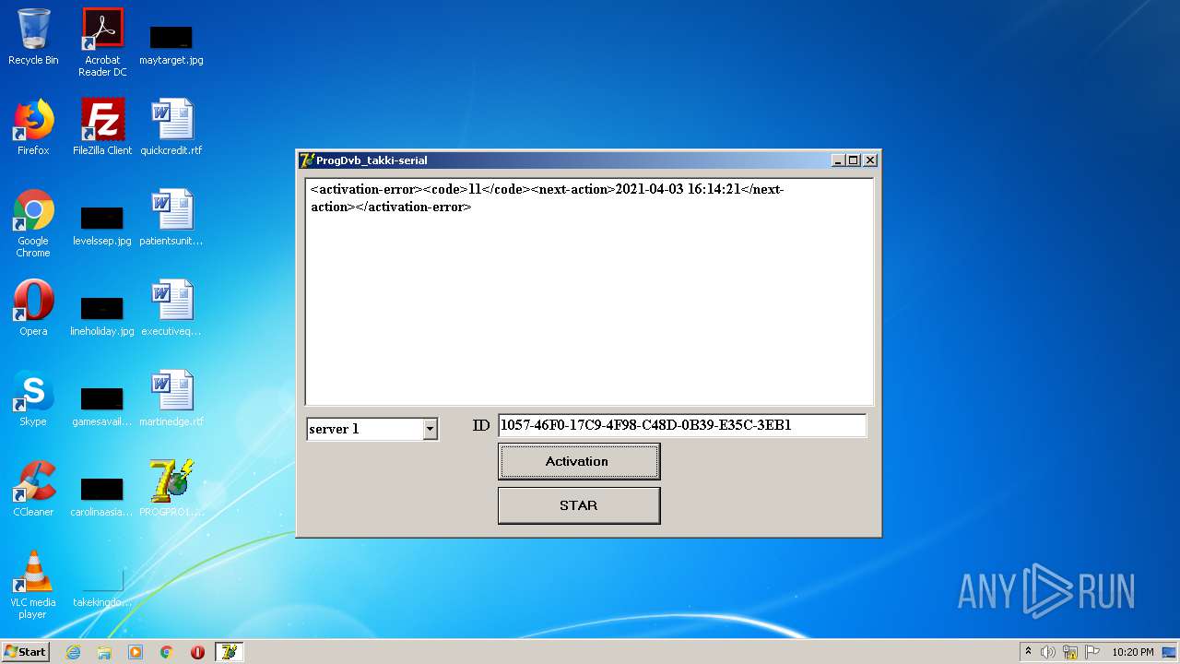
Task: Select the FileZilla Client shortcut
Action: (102, 127)
